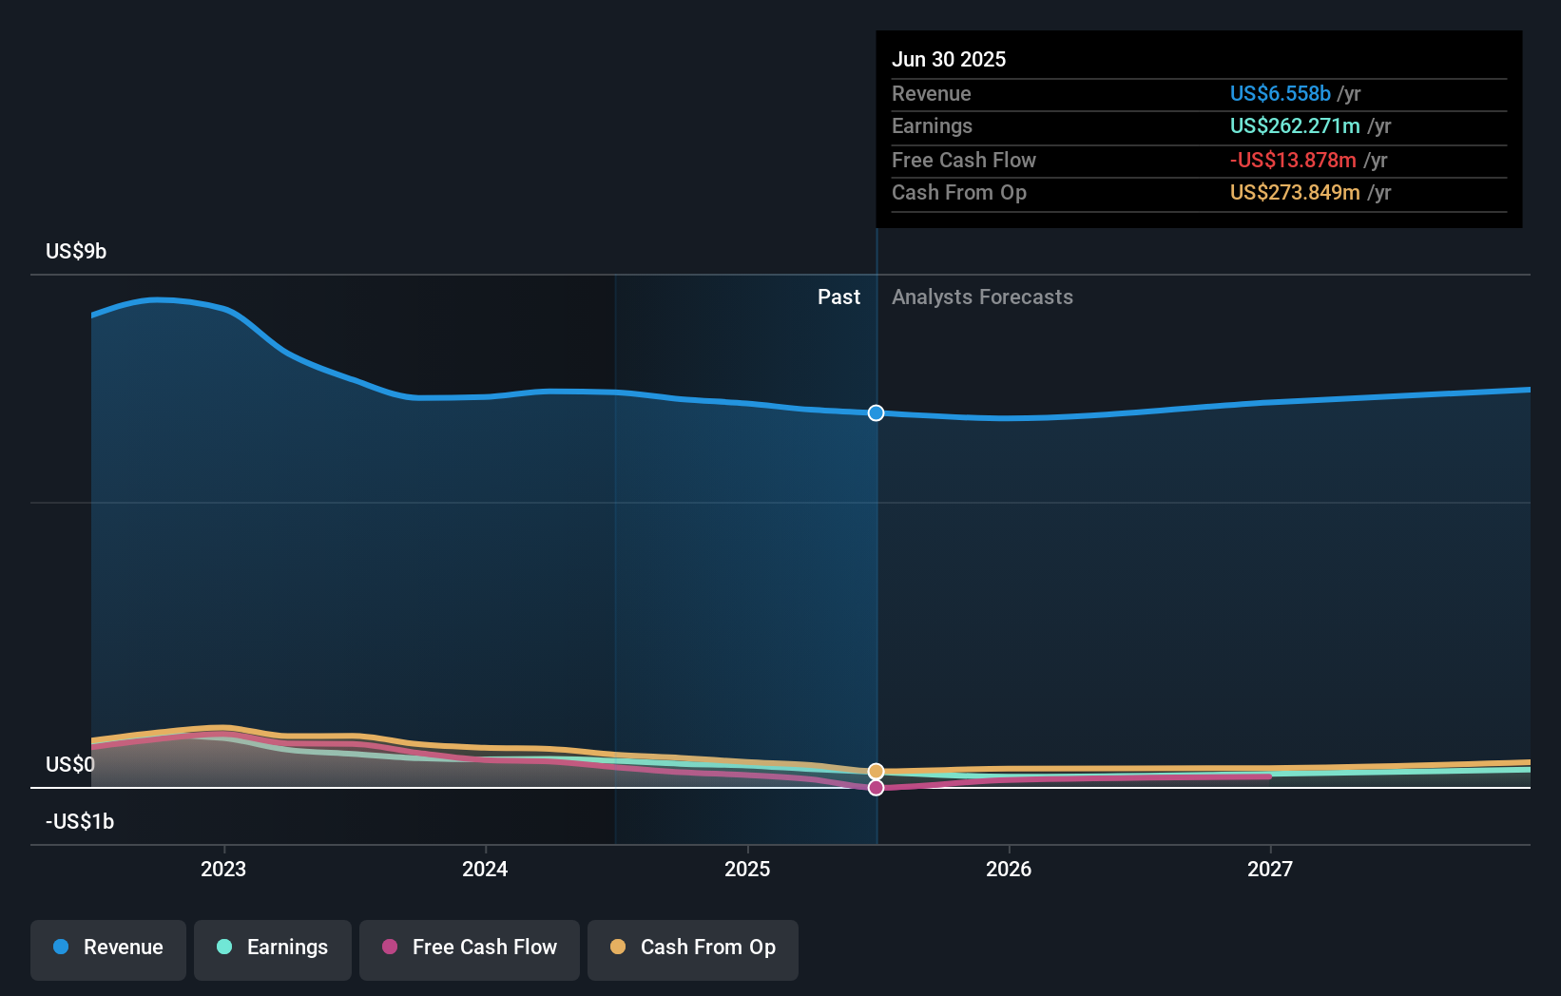
Task: Click the 2026 x-axis label
Action: click(1009, 869)
